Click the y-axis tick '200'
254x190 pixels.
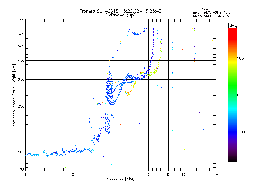(x=21, y=106)
